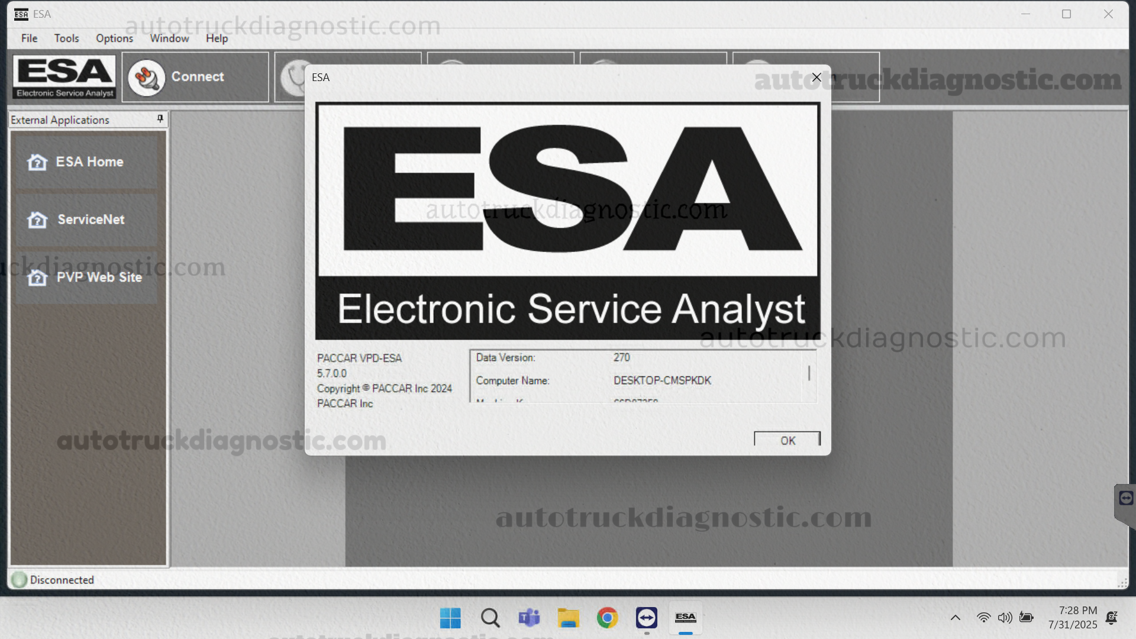Click the ESA logo in toolbar
The width and height of the screenshot is (1136, 639).
64,77
